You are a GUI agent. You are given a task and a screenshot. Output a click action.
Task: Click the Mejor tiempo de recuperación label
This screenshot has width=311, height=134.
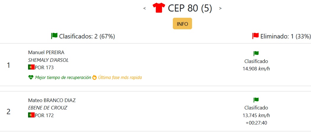(63, 78)
